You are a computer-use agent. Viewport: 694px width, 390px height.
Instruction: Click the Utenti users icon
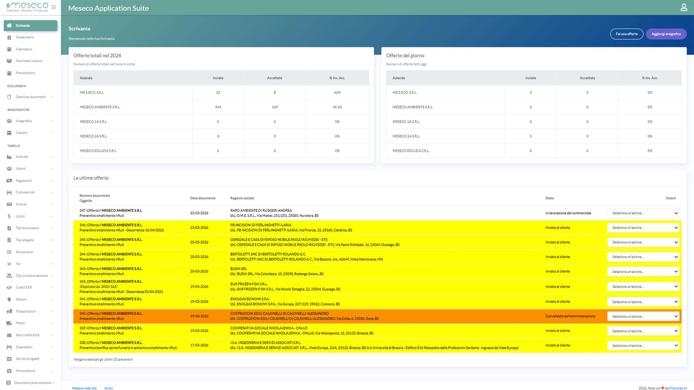pyautogui.click(x=9, y=169)
